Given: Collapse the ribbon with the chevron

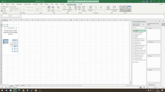Looking at the screenshot, I should 164,13.
